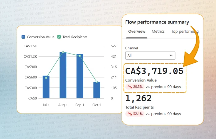Viewport: 216px width, 139px height.
Task: Click the Total Recipients label under 1,262
Action: coord(139,107)
